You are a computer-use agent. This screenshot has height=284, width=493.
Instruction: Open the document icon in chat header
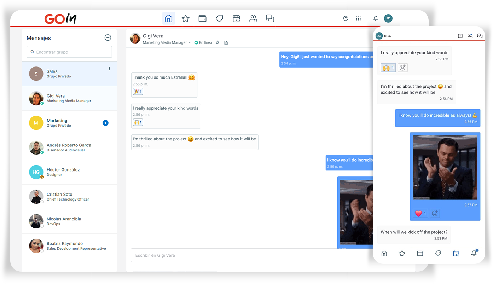[226, 42]
